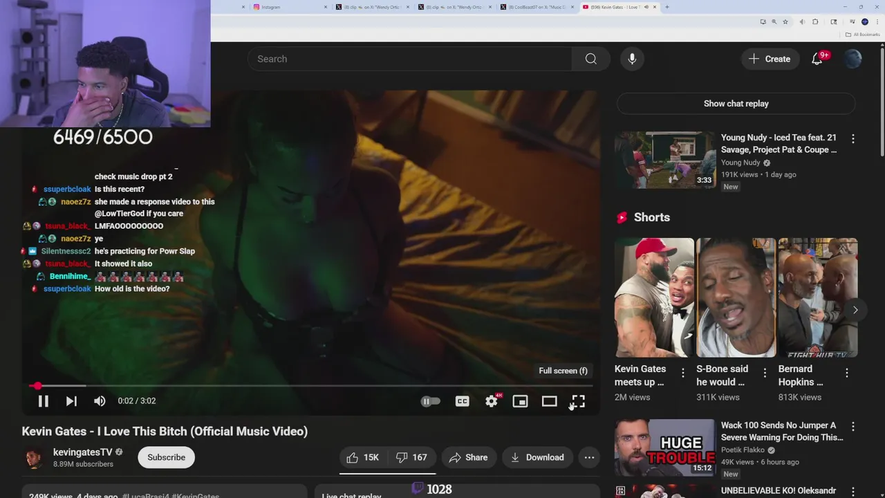Click the video progress bar
This screenshot has width=885, height=498.
point(310,386)
